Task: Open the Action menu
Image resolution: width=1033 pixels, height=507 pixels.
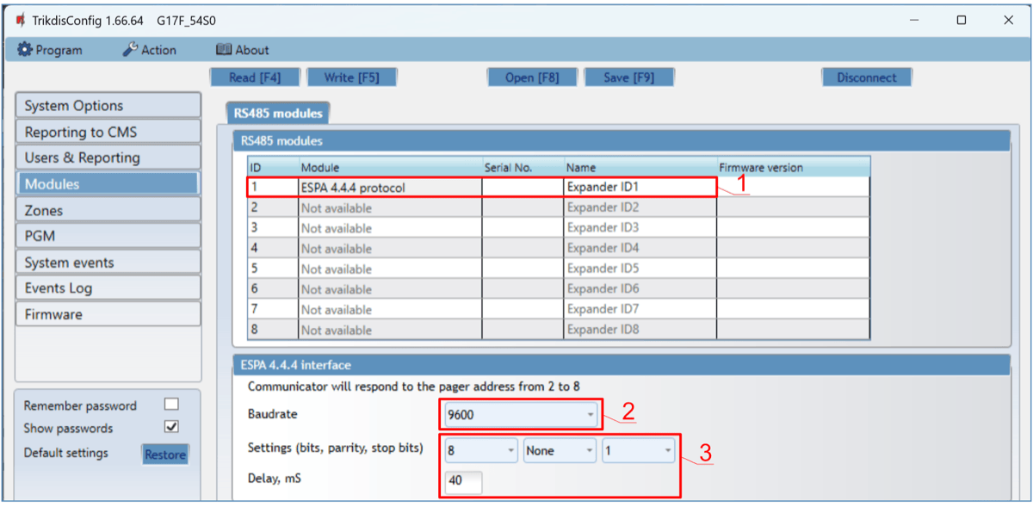Action: (x=149, y=50)
